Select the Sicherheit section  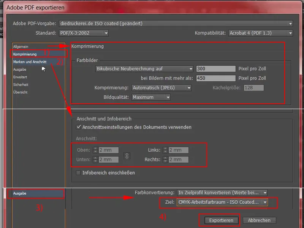click(x=21, y=84)
